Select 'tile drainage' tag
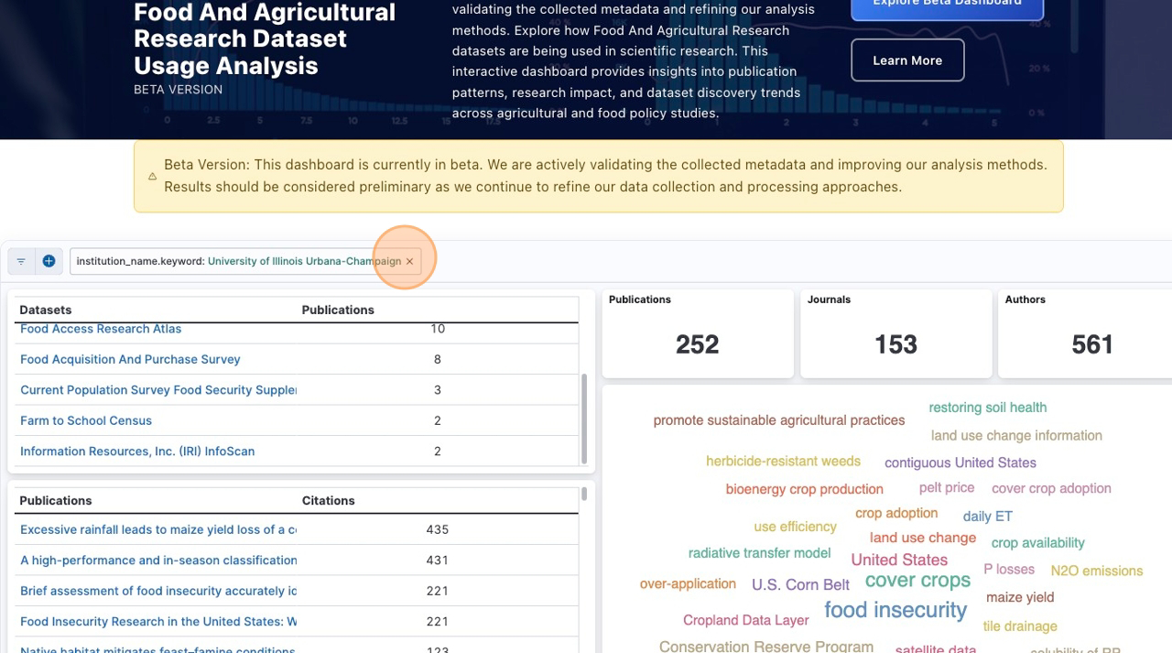This screenshot has width=1172, height=653. click(1020, 626)
